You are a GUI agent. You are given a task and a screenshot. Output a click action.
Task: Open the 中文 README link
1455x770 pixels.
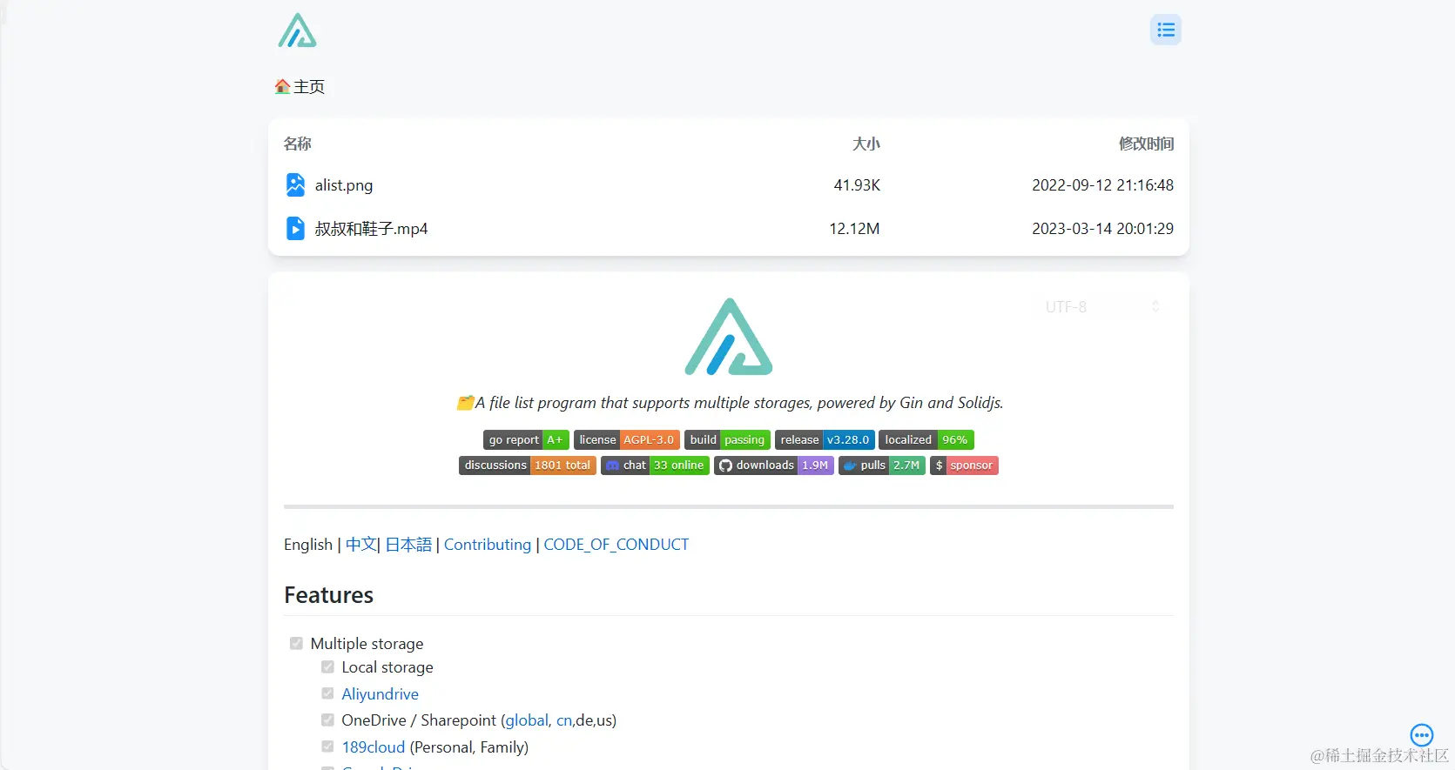pyautogui.click(x=360, y=545)
